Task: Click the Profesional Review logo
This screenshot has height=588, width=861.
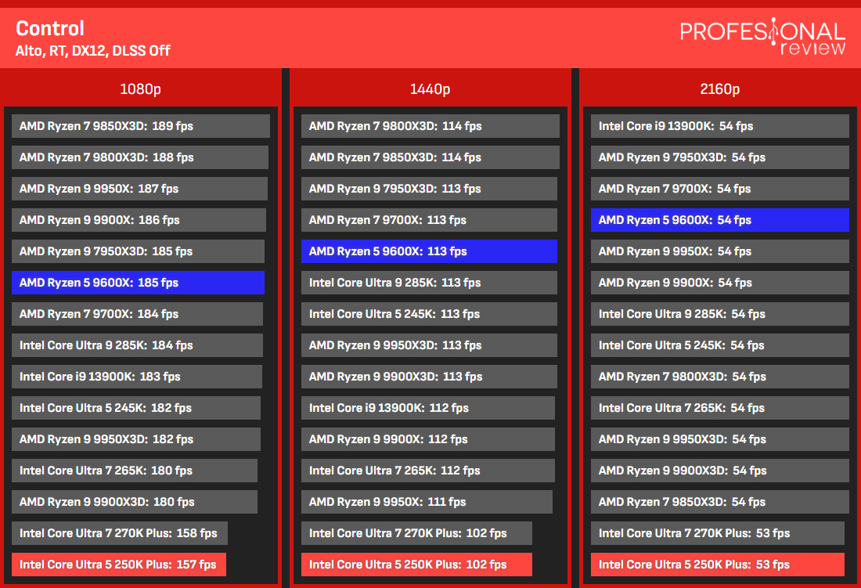Action: click(762, 37)
